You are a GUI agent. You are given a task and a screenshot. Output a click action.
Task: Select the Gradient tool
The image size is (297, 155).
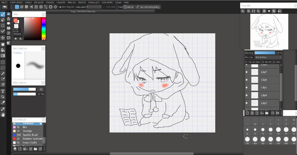point(3,56)
